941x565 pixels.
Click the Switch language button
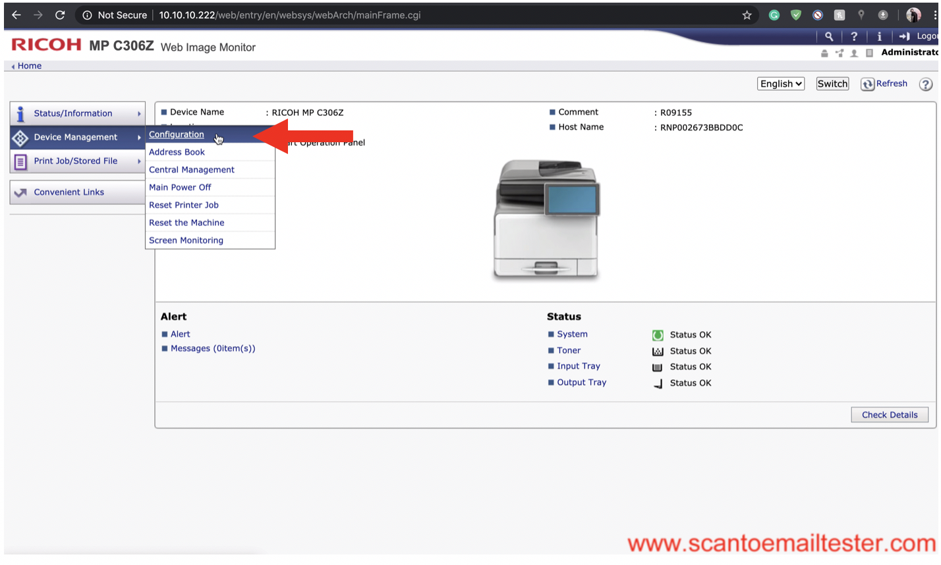click(x=832, y=84)
